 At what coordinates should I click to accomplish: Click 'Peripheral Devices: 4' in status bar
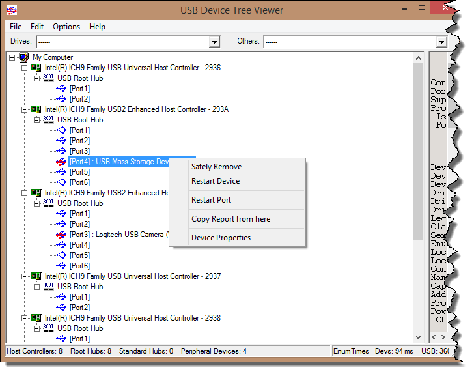pyautogui.click(x=214, y=351)
